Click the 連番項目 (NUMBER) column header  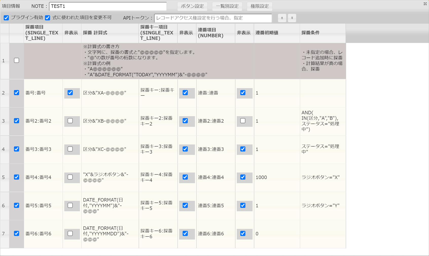coord(216,33)
